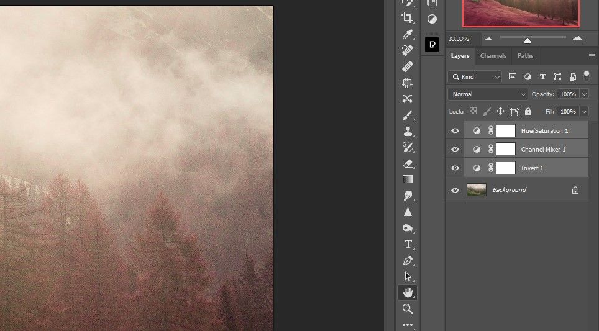Lock image pixels with brush icon

tap(487, 111)
